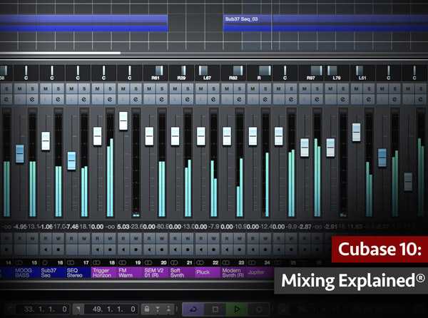This screenshot has height=318, width=428.
Task: Click the transport Record button
Action: [x=258, y=309]
